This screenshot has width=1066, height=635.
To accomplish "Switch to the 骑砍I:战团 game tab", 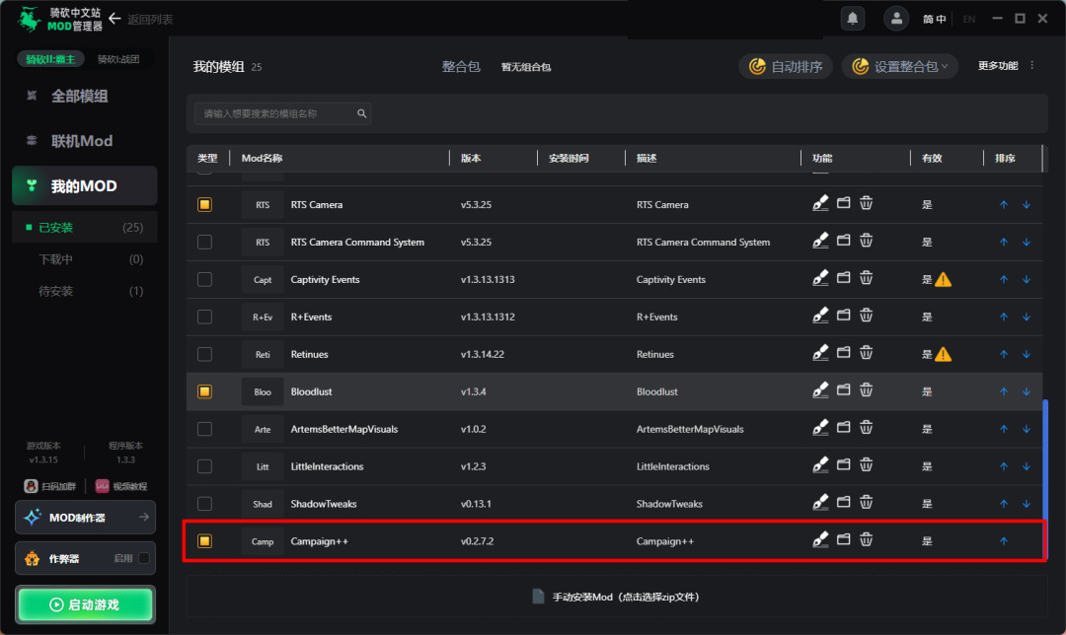I will pos(118,59).
